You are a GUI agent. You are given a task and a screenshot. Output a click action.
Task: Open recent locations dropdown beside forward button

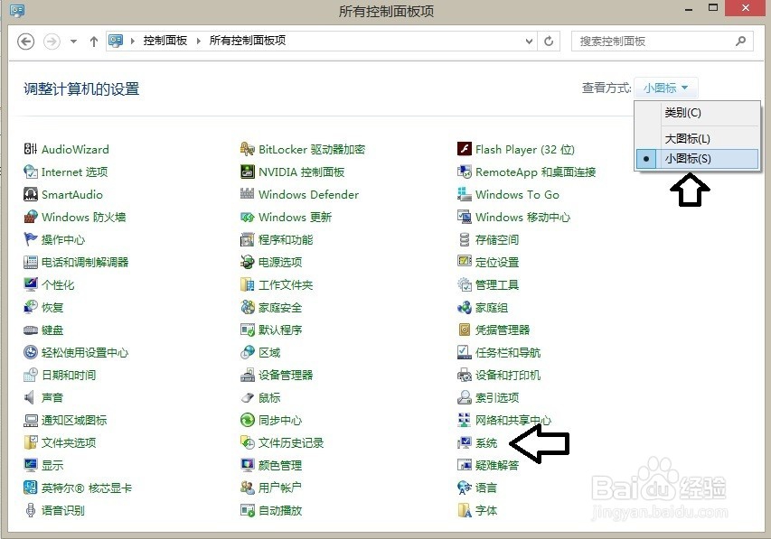pyautogui.click(x=73, y=42)
